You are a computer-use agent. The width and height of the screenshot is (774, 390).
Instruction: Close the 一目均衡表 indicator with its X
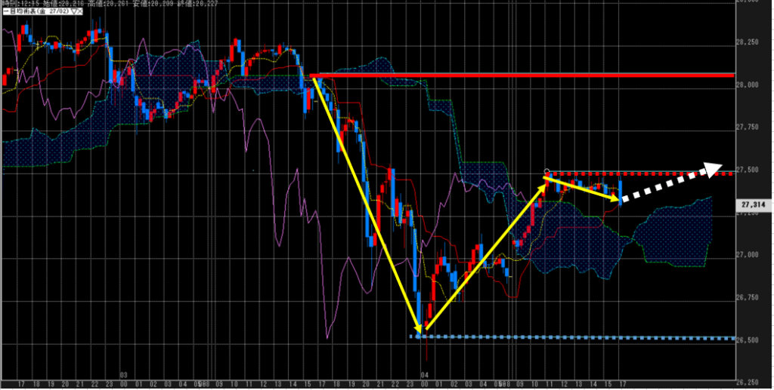[80, 13]
